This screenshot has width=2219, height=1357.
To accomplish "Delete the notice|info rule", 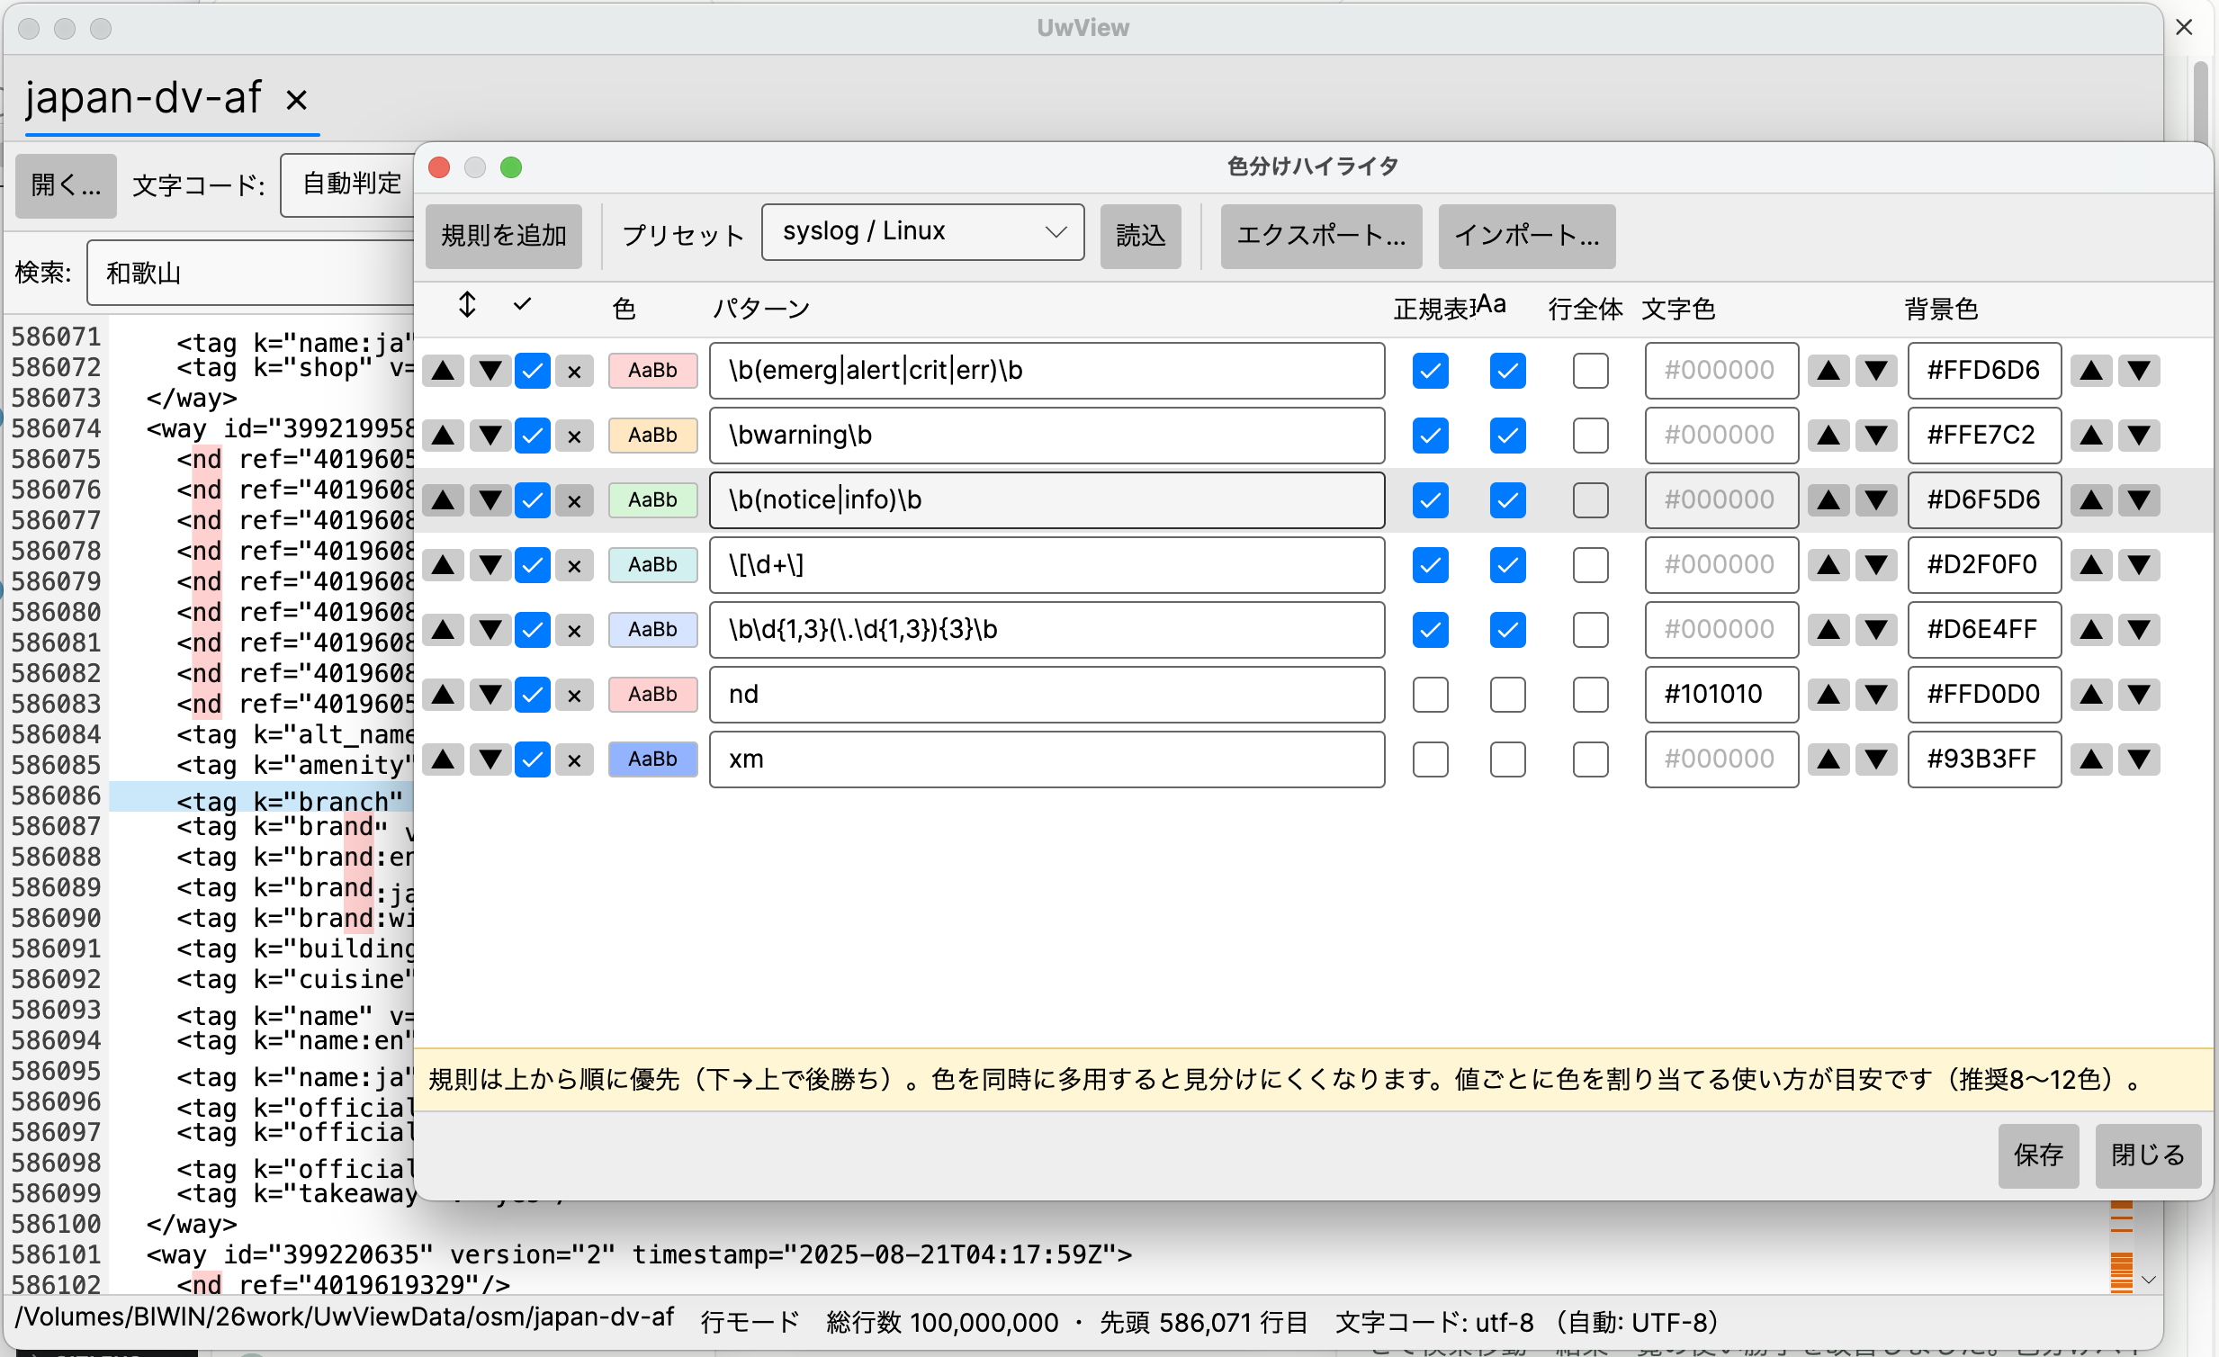I will (575, 500).
